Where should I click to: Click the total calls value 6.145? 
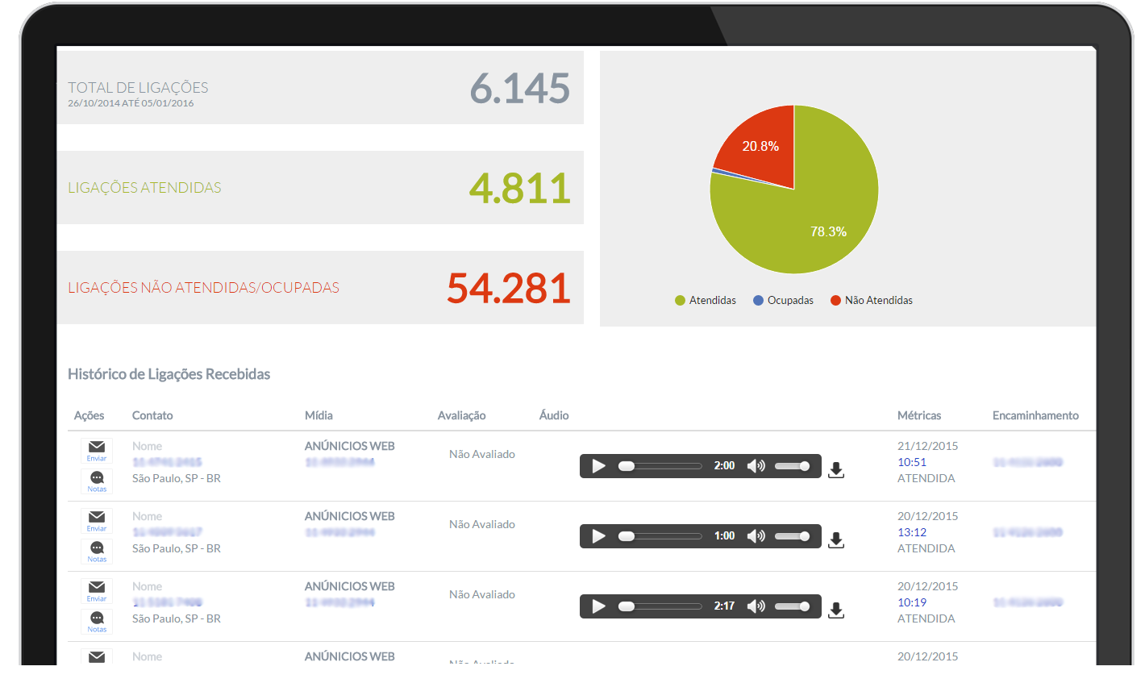point(520,89)
